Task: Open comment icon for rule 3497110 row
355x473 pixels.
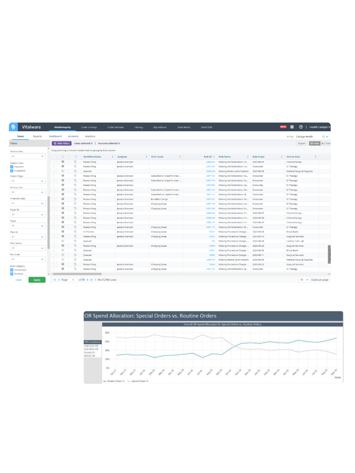Action: point(63,227)
